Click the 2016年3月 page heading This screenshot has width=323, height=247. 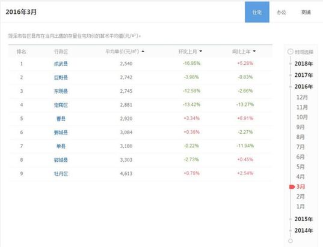(21, 12)
